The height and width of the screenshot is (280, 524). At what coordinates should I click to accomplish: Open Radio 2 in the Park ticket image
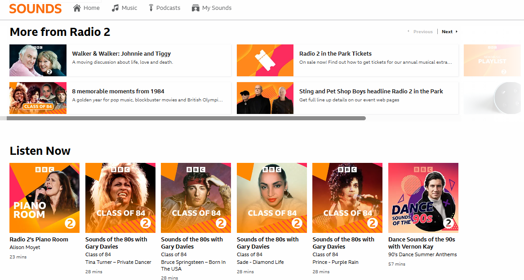pyautogui.click(x=265, y=61)
